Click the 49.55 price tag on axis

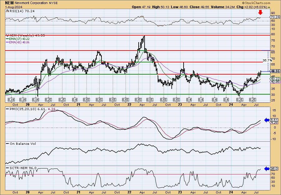[x=275, y=71]
